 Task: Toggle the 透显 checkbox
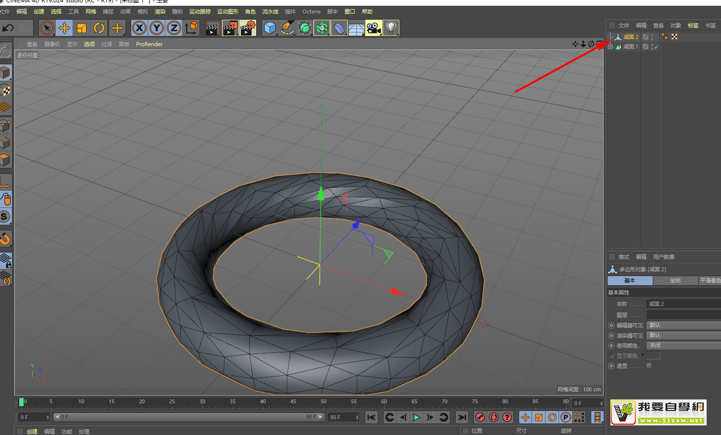click(x=649, y=366)
